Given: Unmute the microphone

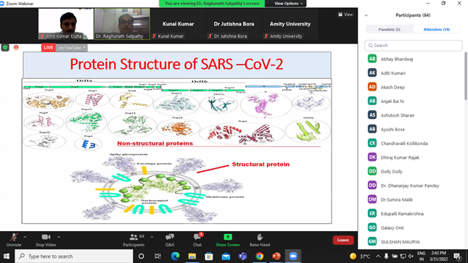Looking at the screenshot, I should (x=14, y=240).
